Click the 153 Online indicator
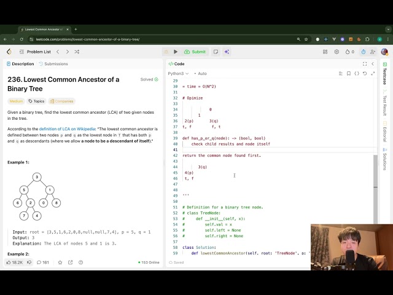 [149, 262]
